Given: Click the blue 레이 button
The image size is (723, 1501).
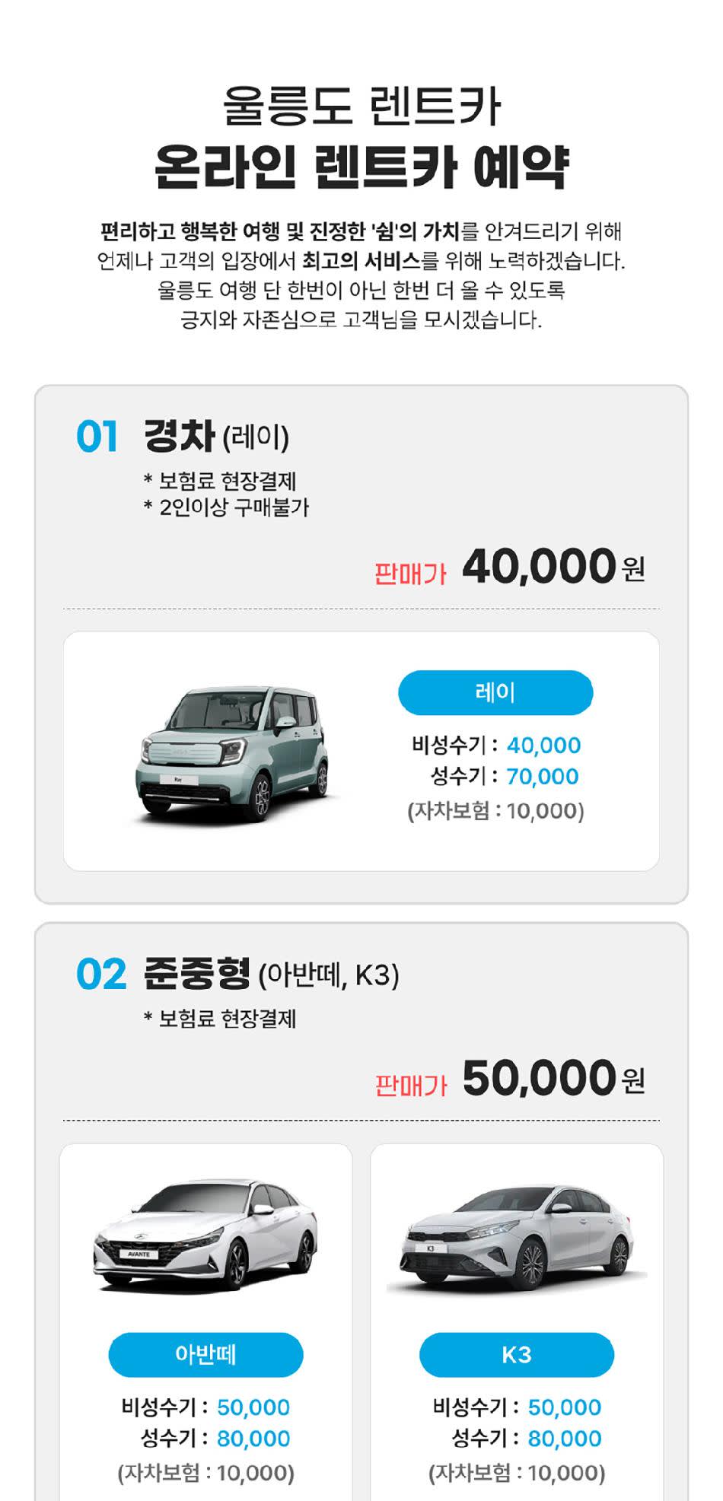Looking at the screenshot, I should click(x=495, y=692).
